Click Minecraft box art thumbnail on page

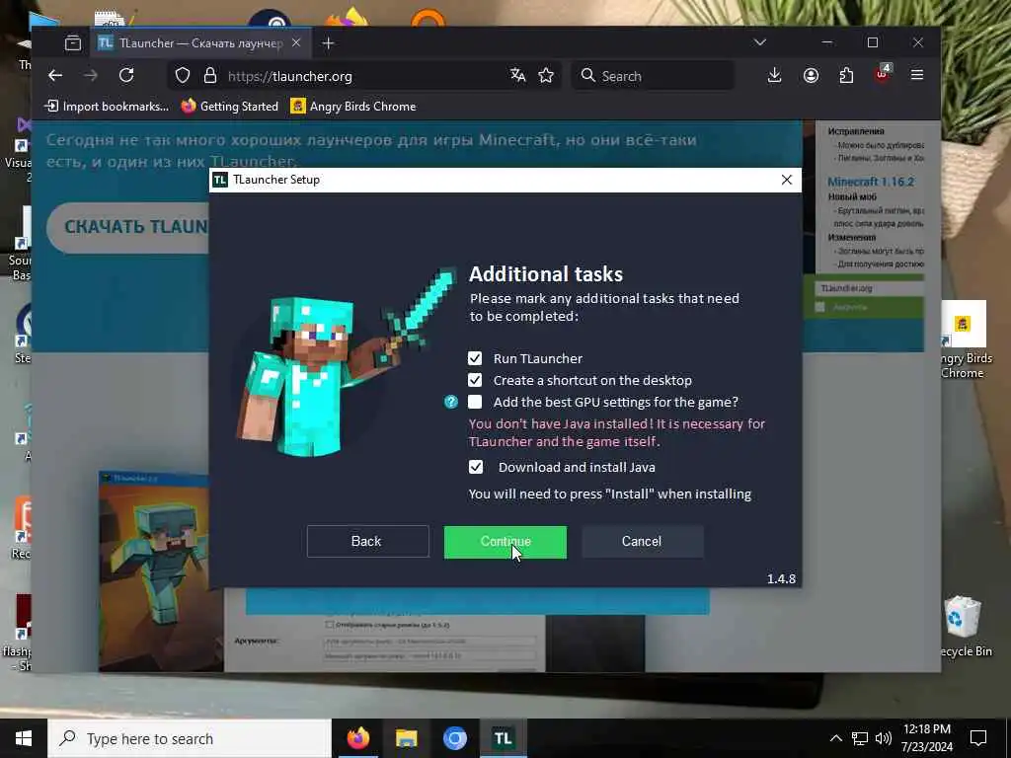pos(155,571)
